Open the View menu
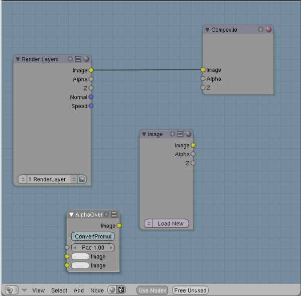301x296 pixels. click(x=39, y=290)
